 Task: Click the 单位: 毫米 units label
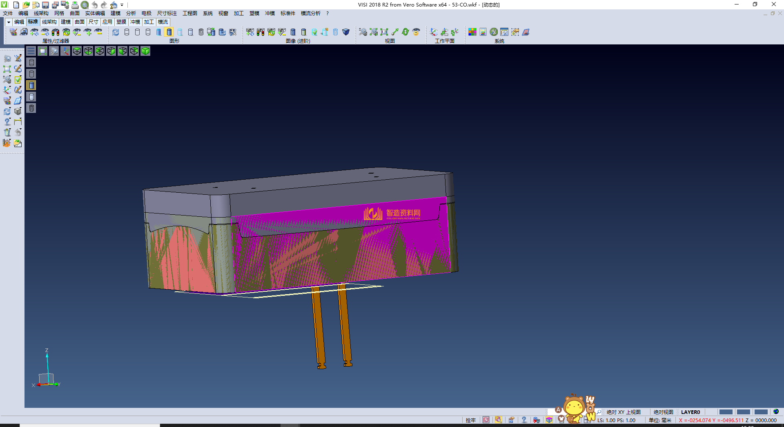(660, 420)
